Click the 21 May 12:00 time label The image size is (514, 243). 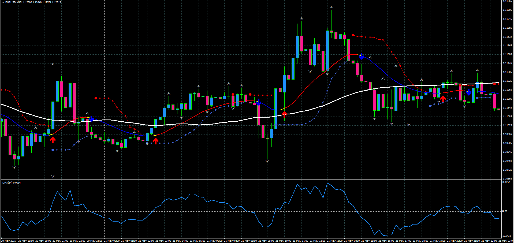pyautogui.click(x=318, y=241)
